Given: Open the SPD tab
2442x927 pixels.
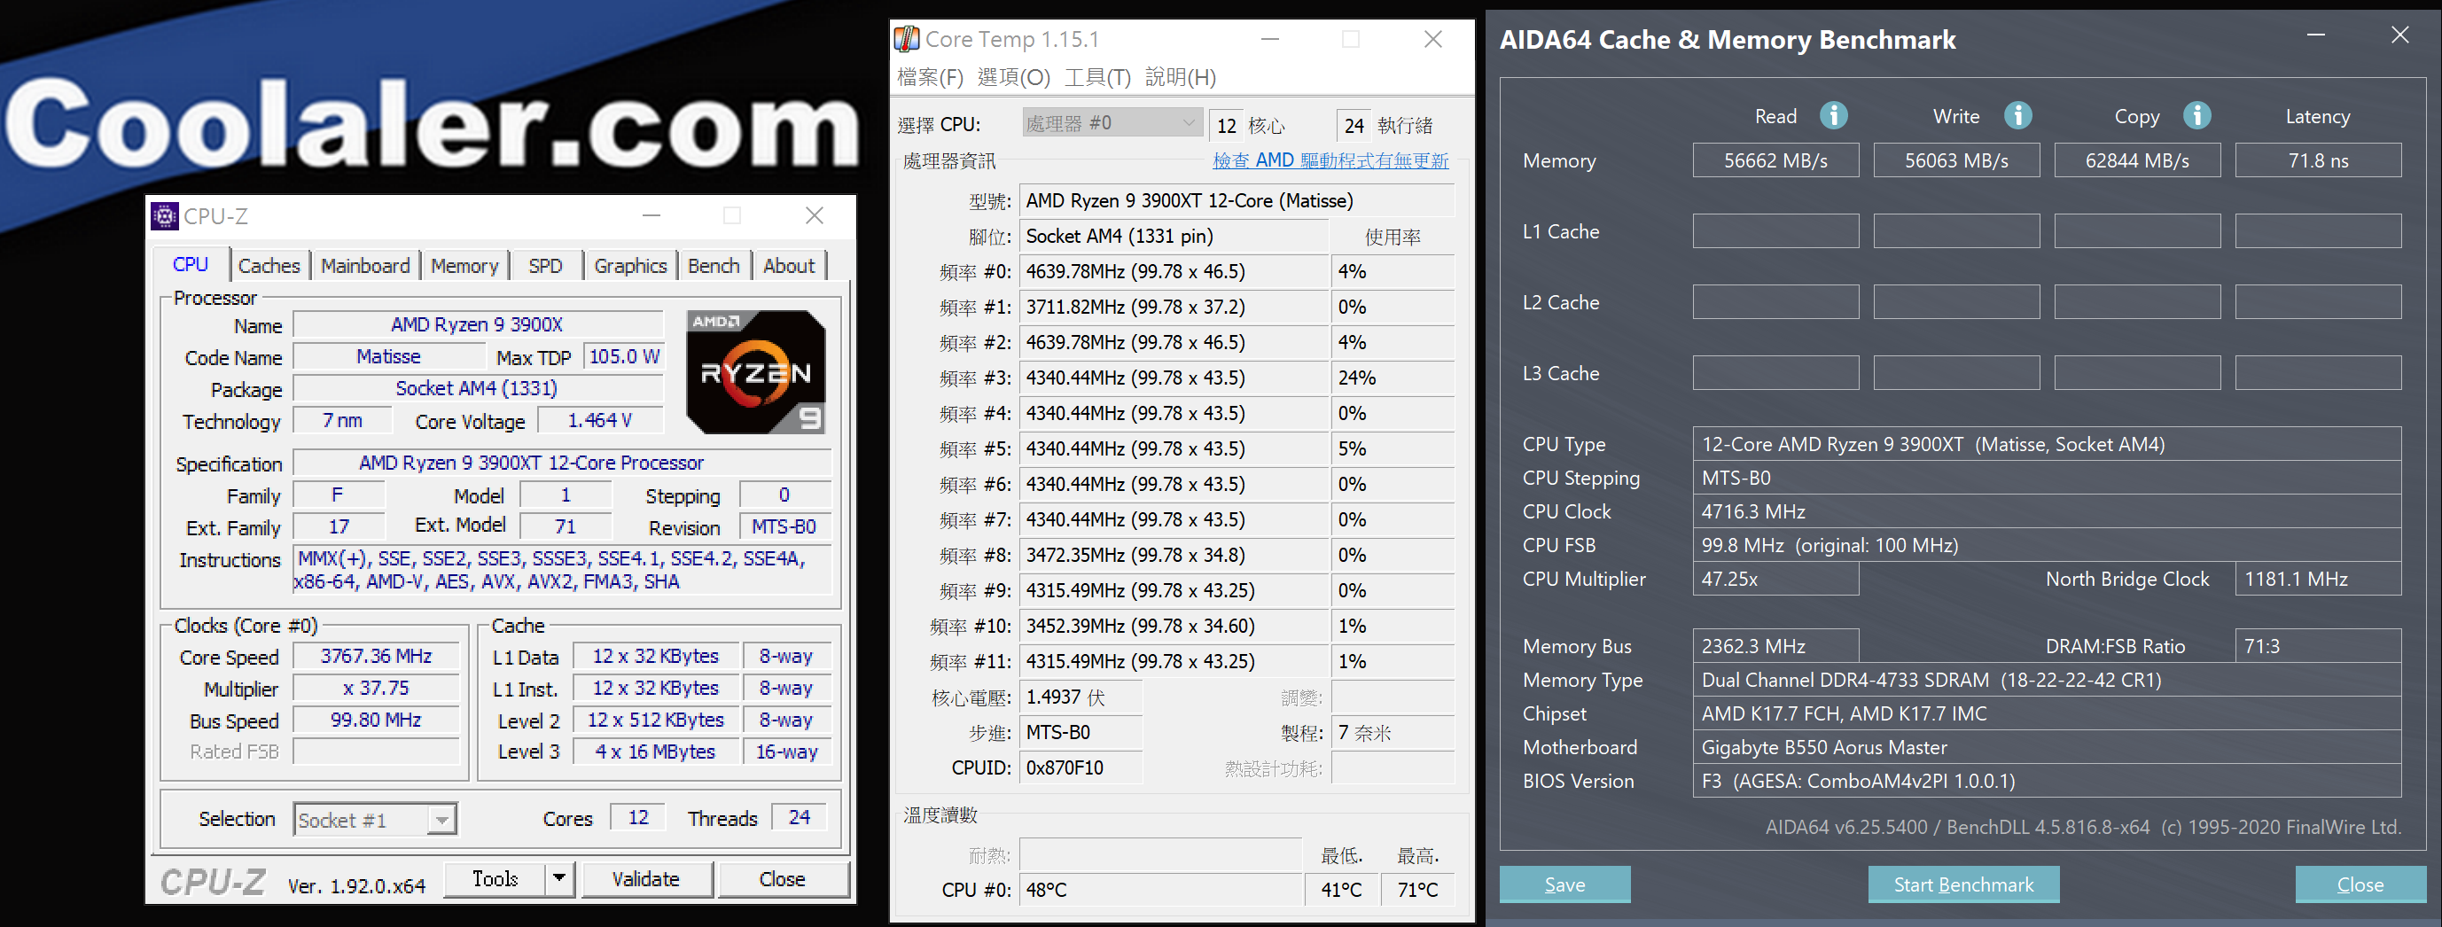Looking at the screenshot, I should [545, 265].
